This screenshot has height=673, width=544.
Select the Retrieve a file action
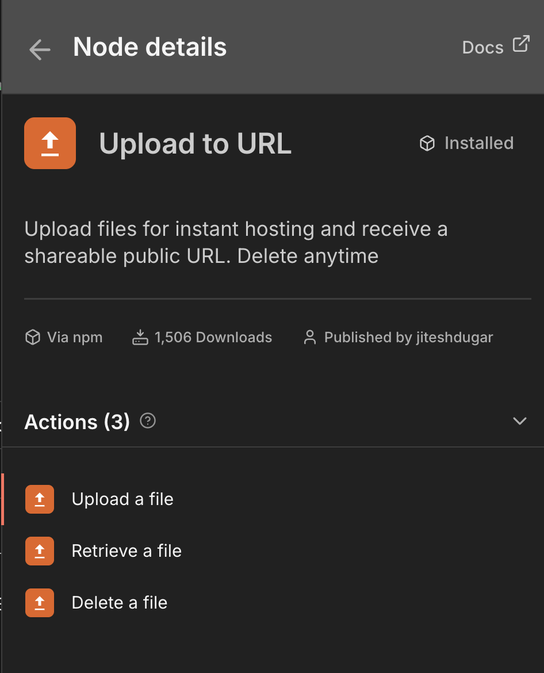127,551
